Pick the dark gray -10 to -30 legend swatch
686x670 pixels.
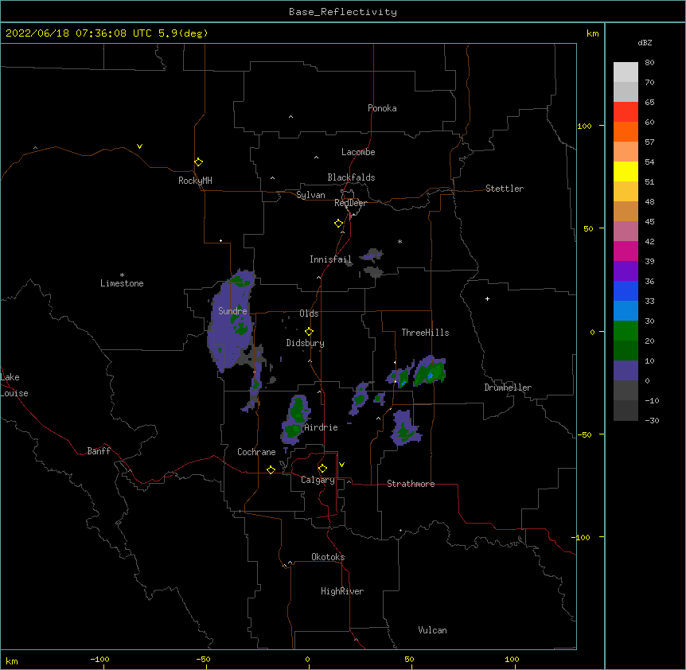pyautogui.click(x=626, y=411)
